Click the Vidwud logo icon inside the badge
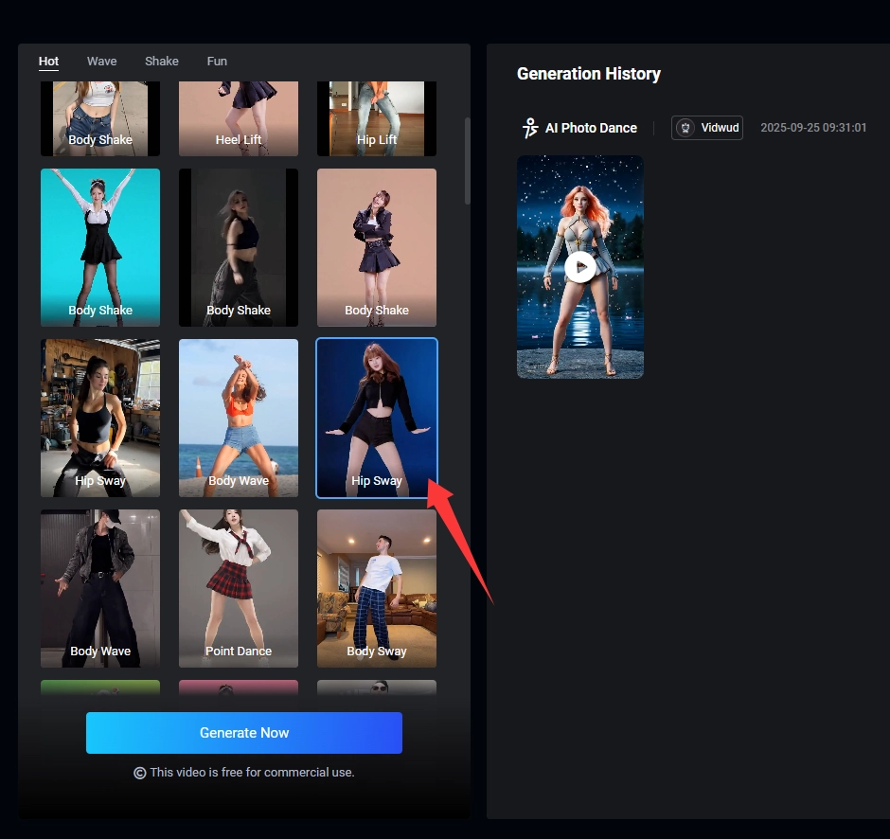Viewport: 890px width, 839px height. click(x=684, y=127)
